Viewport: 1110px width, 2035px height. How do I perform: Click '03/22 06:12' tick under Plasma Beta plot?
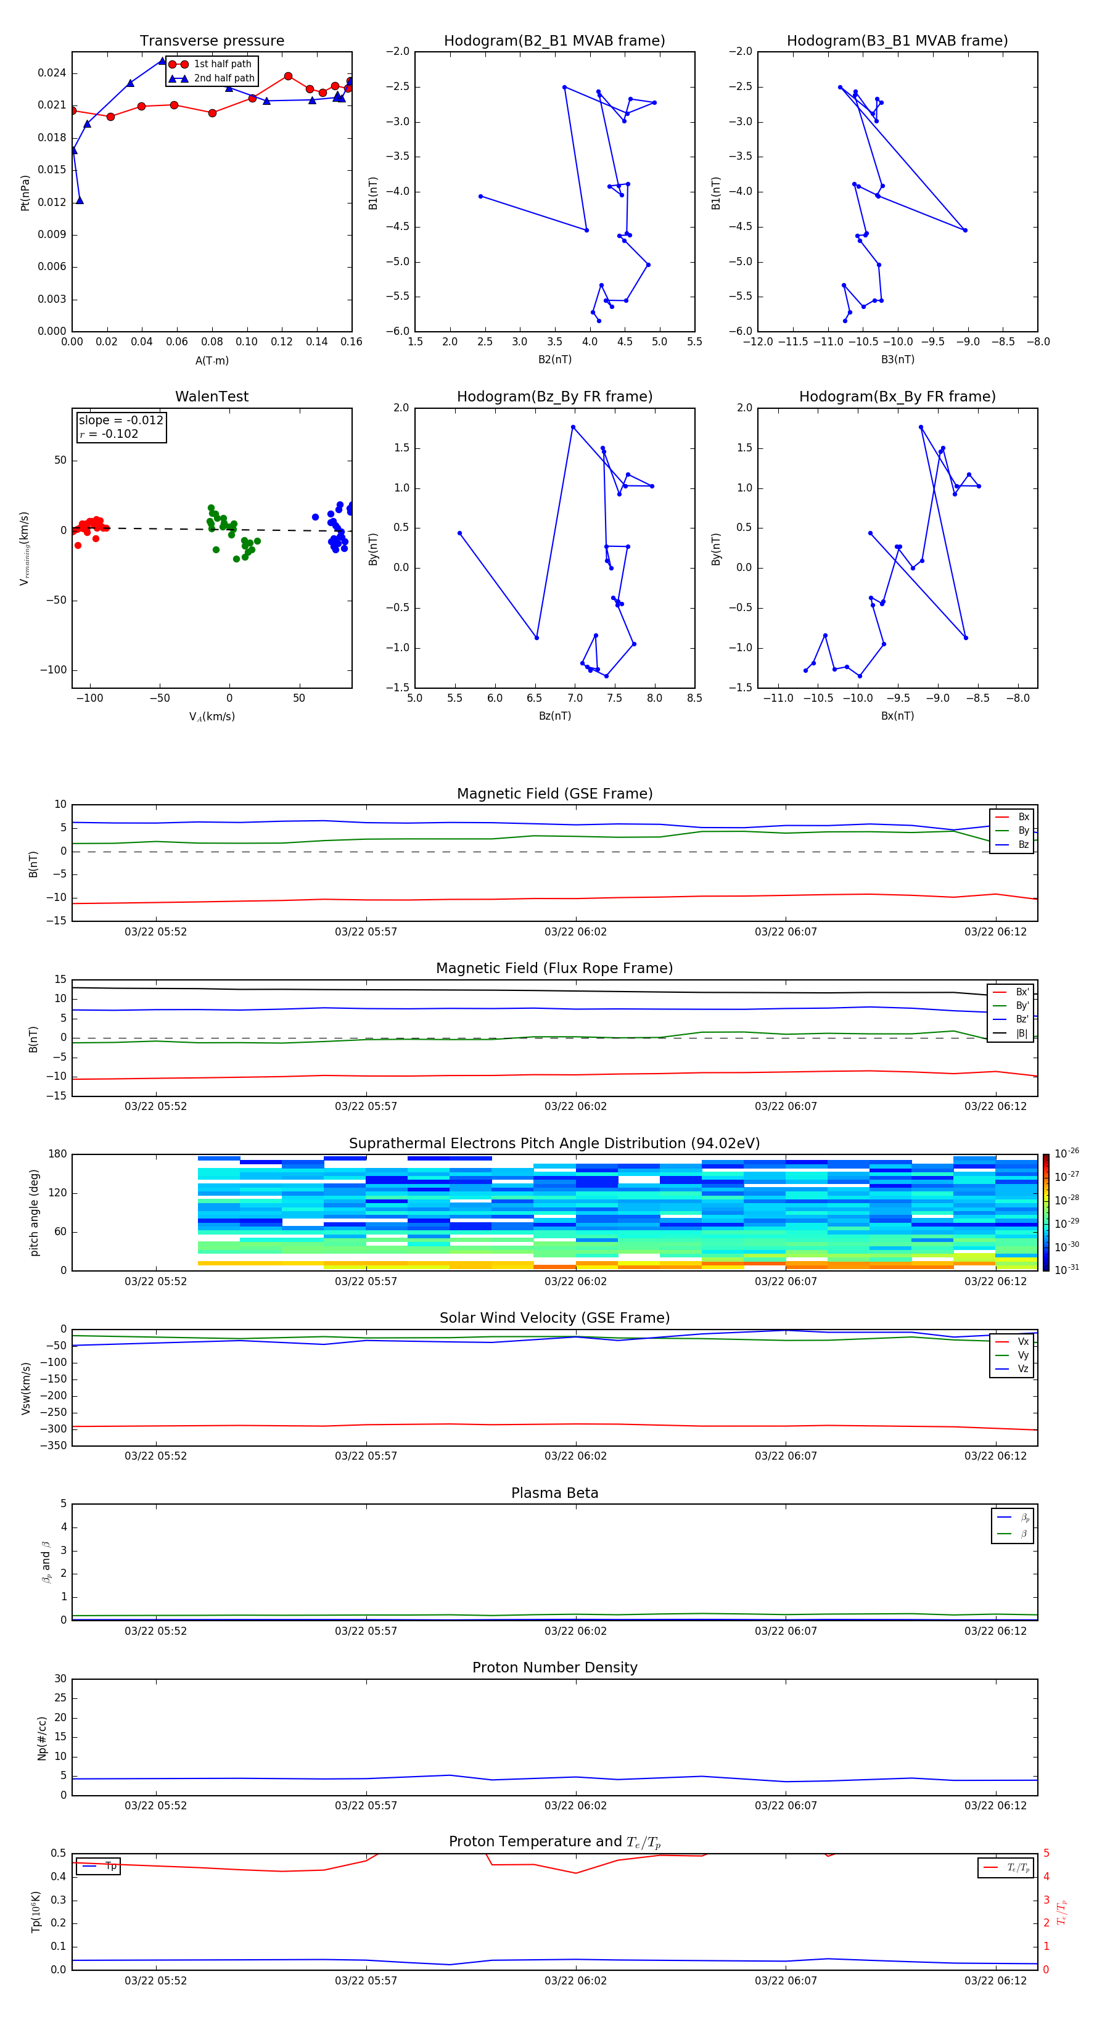(995, 1630)
